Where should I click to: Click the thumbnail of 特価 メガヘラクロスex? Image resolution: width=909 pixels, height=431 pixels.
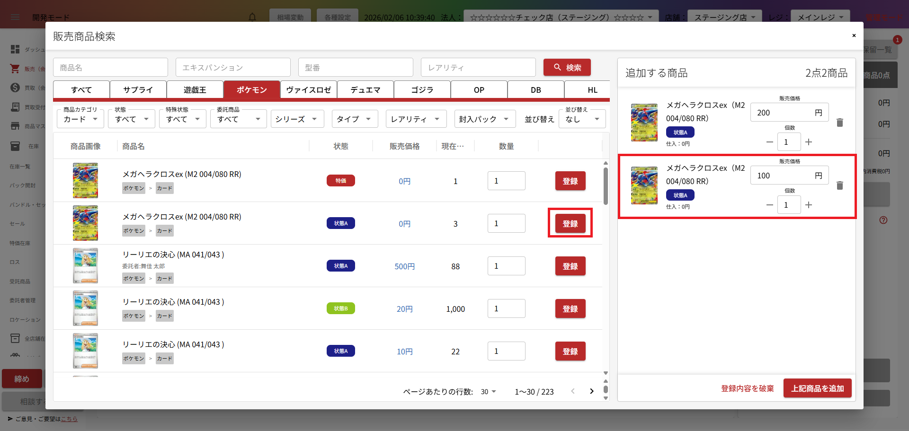point(85,181)
